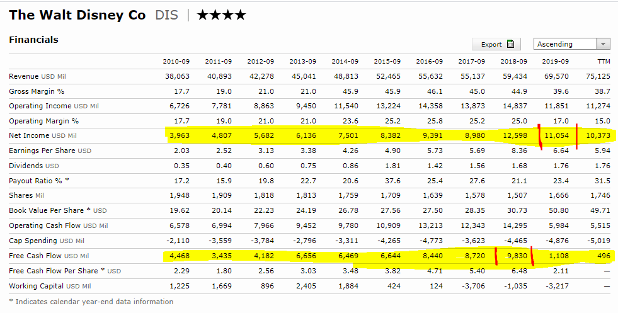Click the TTM Free Cash Flow value 496
The image size is (618, 313).
pyautogui.click(x=602, y=256)
